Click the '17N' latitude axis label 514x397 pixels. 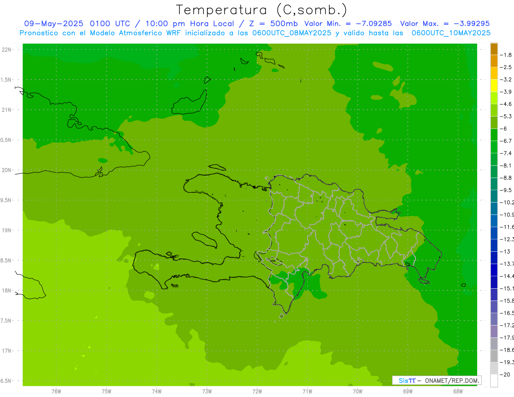6,351
